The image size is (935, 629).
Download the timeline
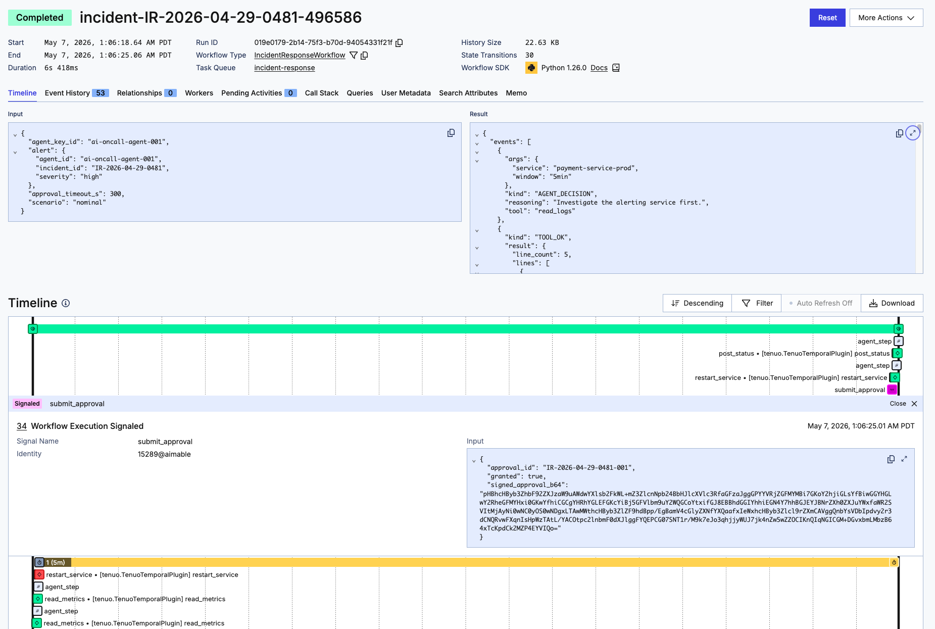pyautogui.click(x=892, y=303)
